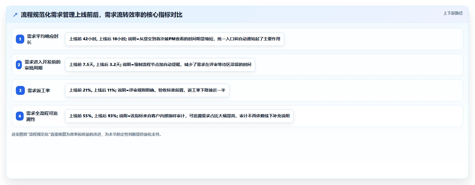Select the 需求全流程可追溯性 label
The image size is (475, 185).
coord(42,116)
